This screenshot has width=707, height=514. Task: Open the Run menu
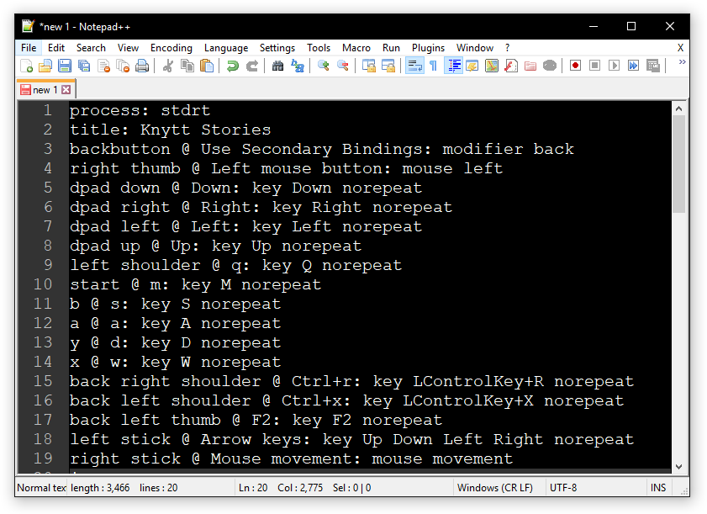tap(392, 48)
